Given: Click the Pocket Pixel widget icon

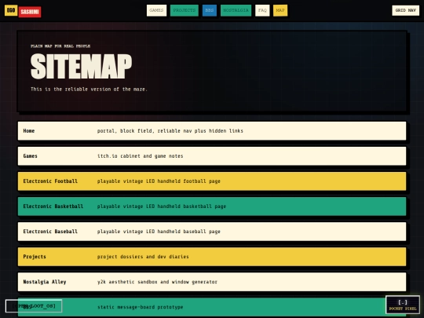Looking at the screenshot, I should (403, 305).
